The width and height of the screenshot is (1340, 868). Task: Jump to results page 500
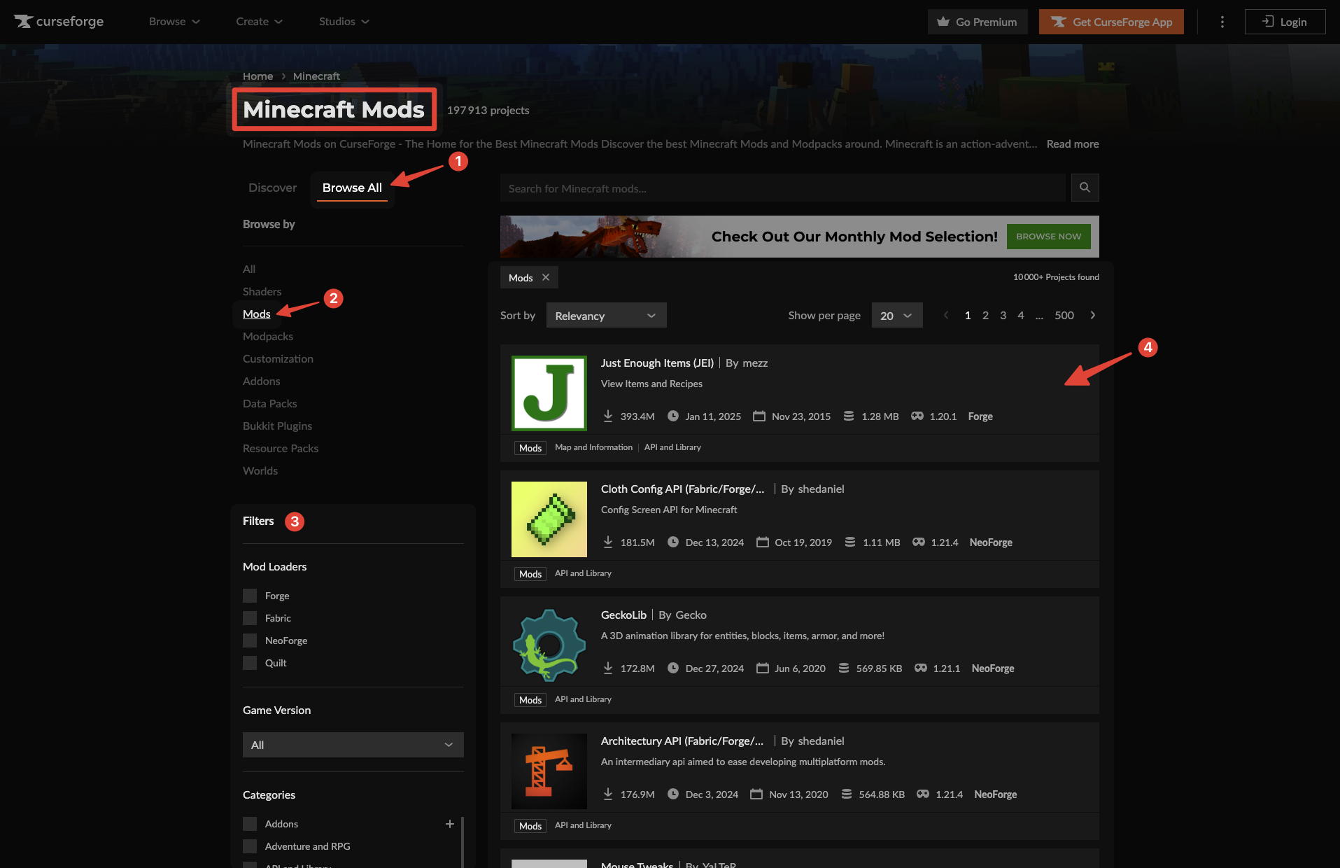tap(1064, 315)
